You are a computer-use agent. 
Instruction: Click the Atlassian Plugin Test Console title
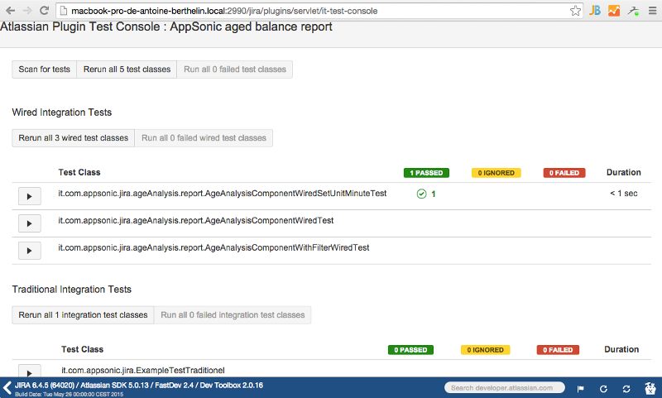coord(166,26)
